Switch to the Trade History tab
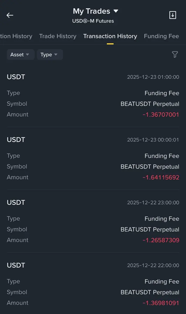The width and height of the screenshot is (186, 314). click(58, 36)
